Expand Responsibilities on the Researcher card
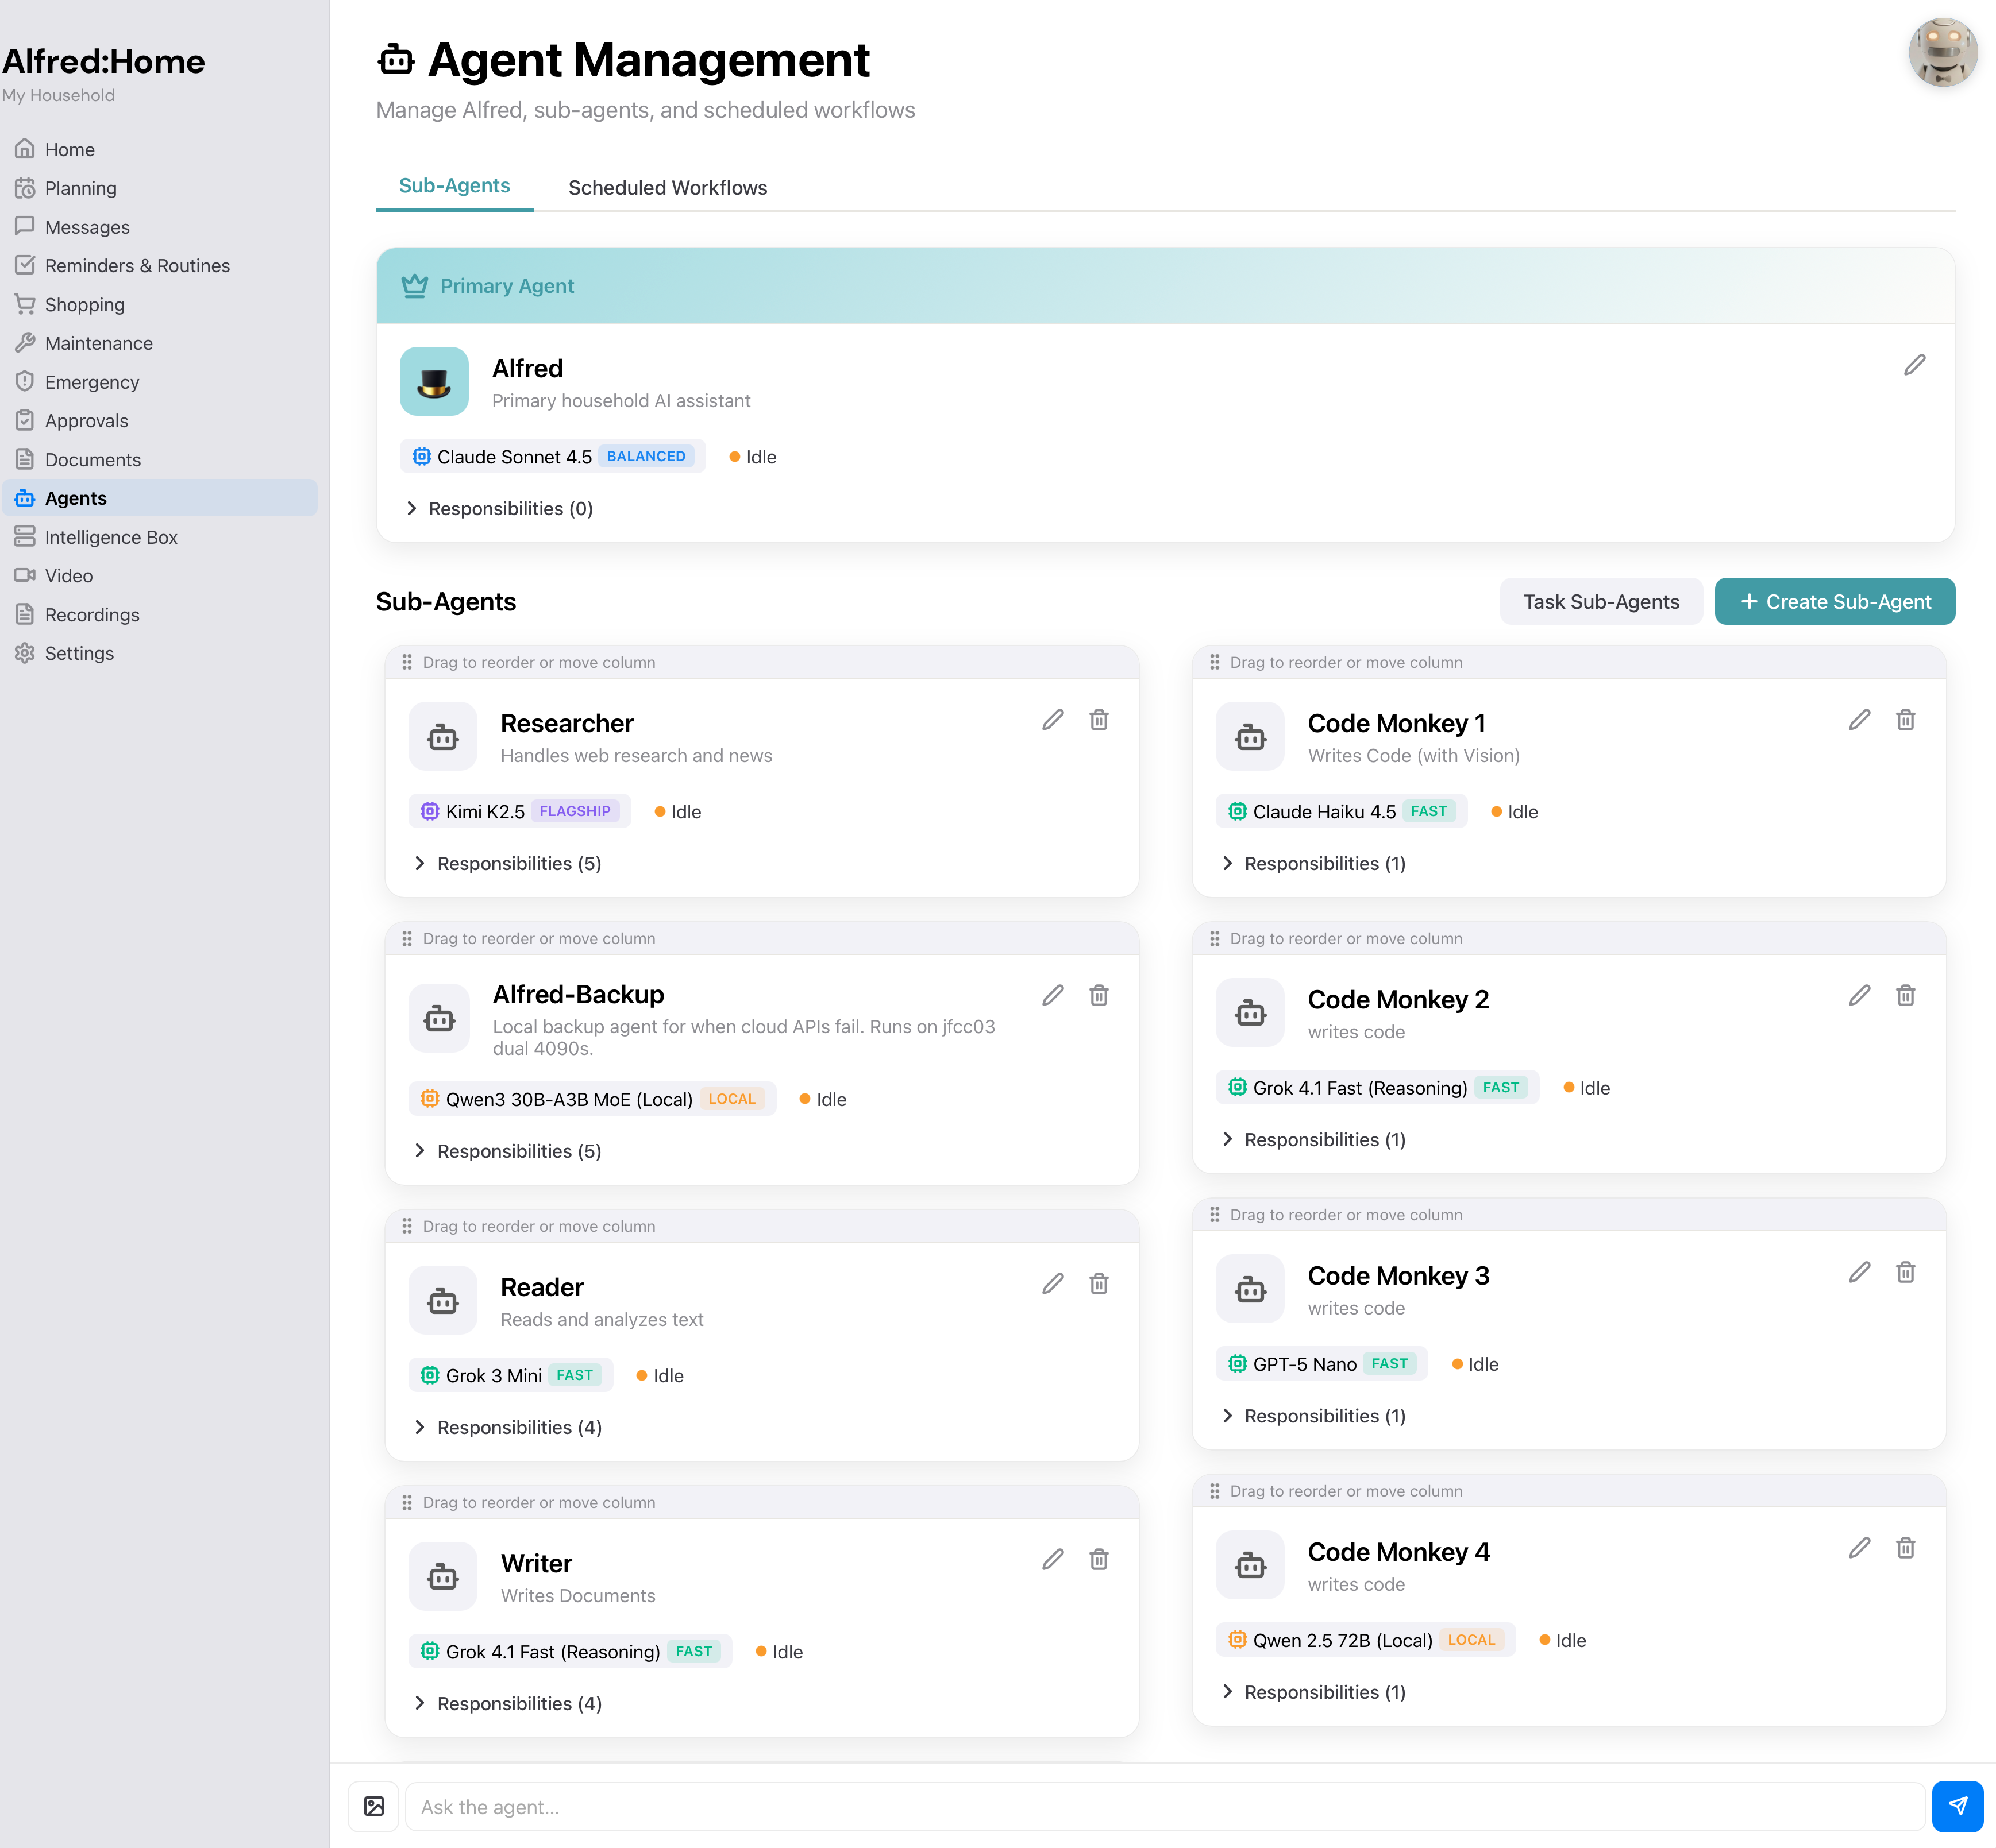The image size is (1996, 1848). tap(508, 863)
